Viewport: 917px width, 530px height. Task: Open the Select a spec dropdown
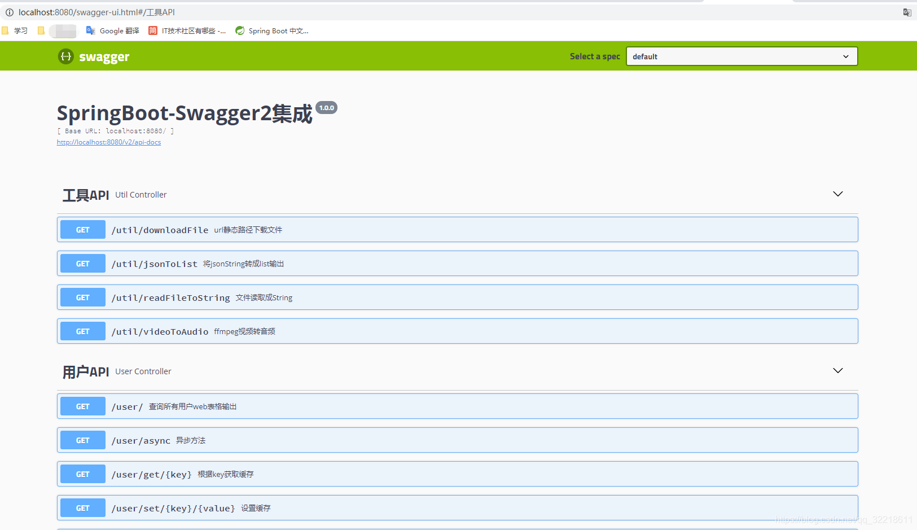point(741,56)
